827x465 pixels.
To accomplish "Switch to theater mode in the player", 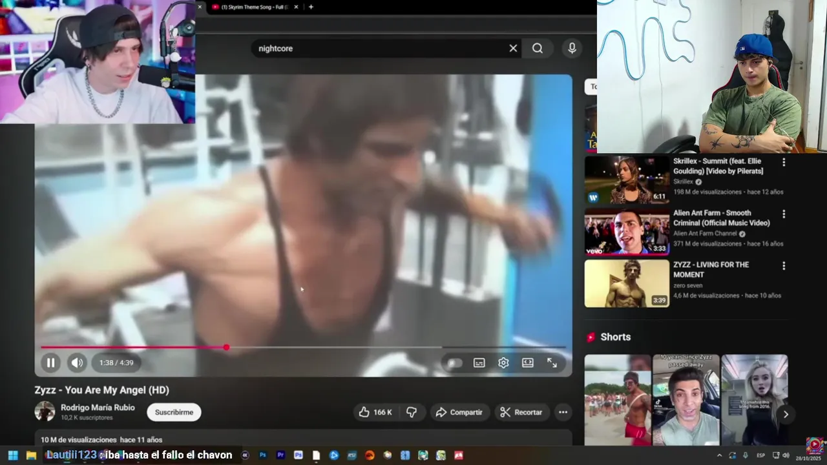I will coord(528,363).
